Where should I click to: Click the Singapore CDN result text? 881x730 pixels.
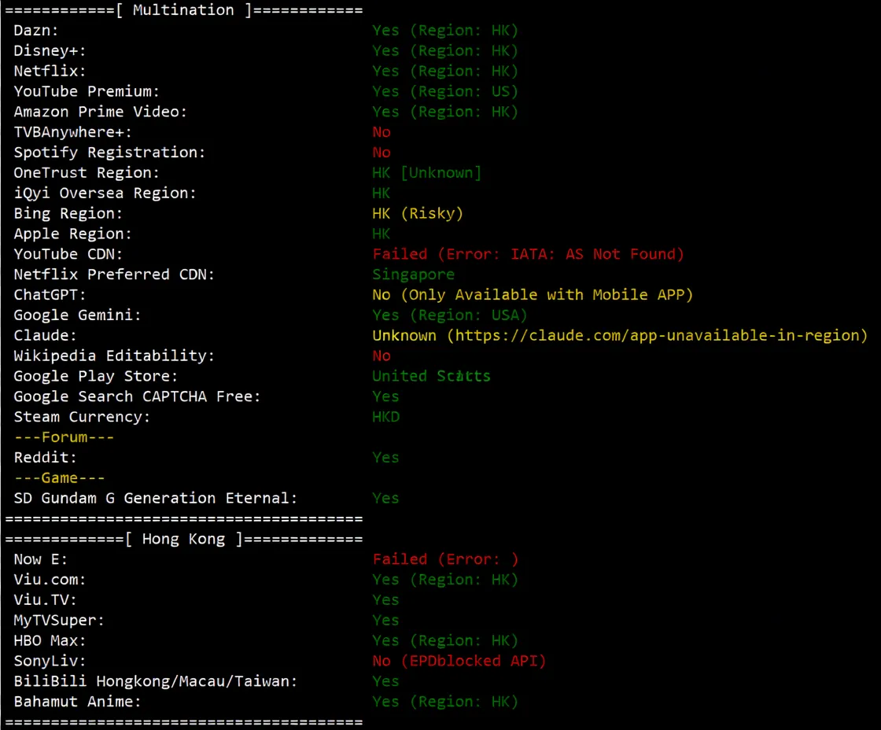tap(413, 275)
